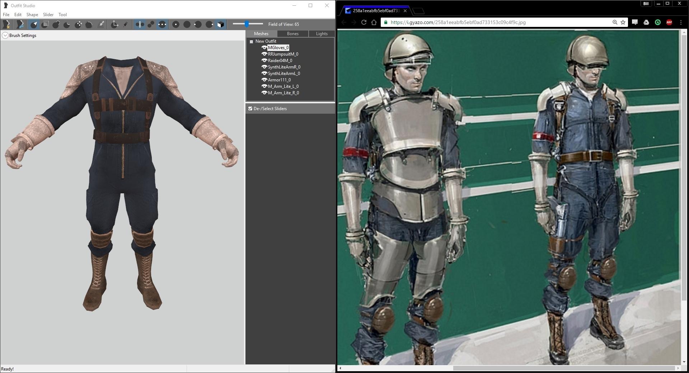
Task: Click the New Project toolbar icon
Action: 6,24
